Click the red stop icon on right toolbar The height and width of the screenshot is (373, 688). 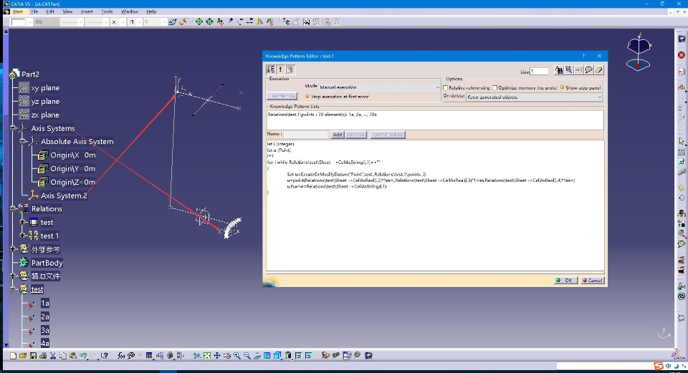pyautogui.click(x=681, y=55)
